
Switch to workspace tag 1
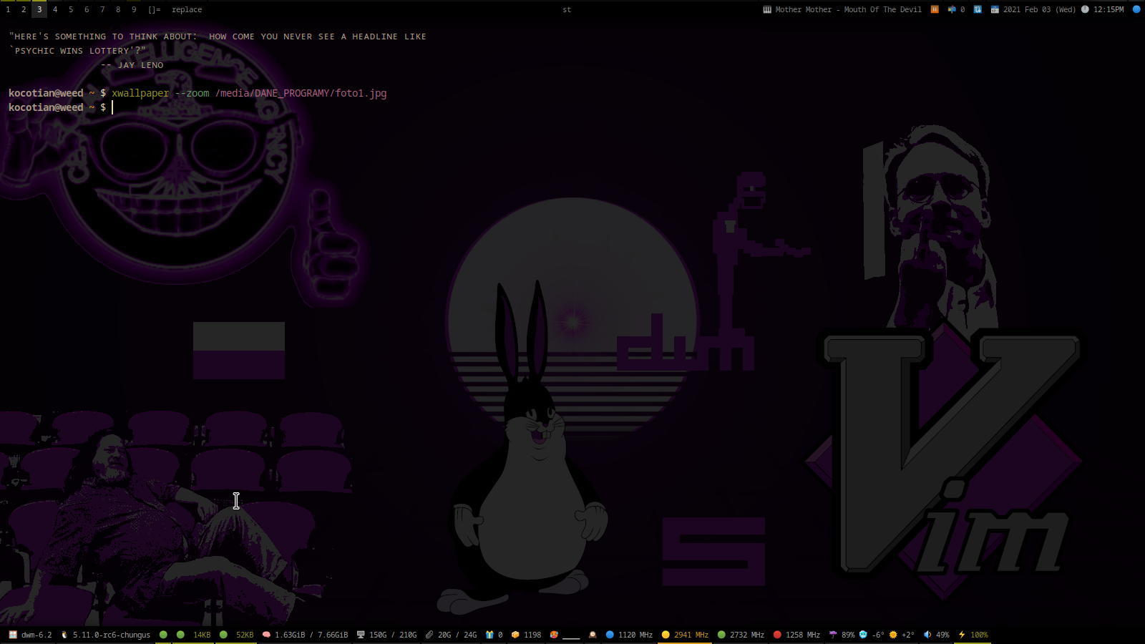click(8, 9)
